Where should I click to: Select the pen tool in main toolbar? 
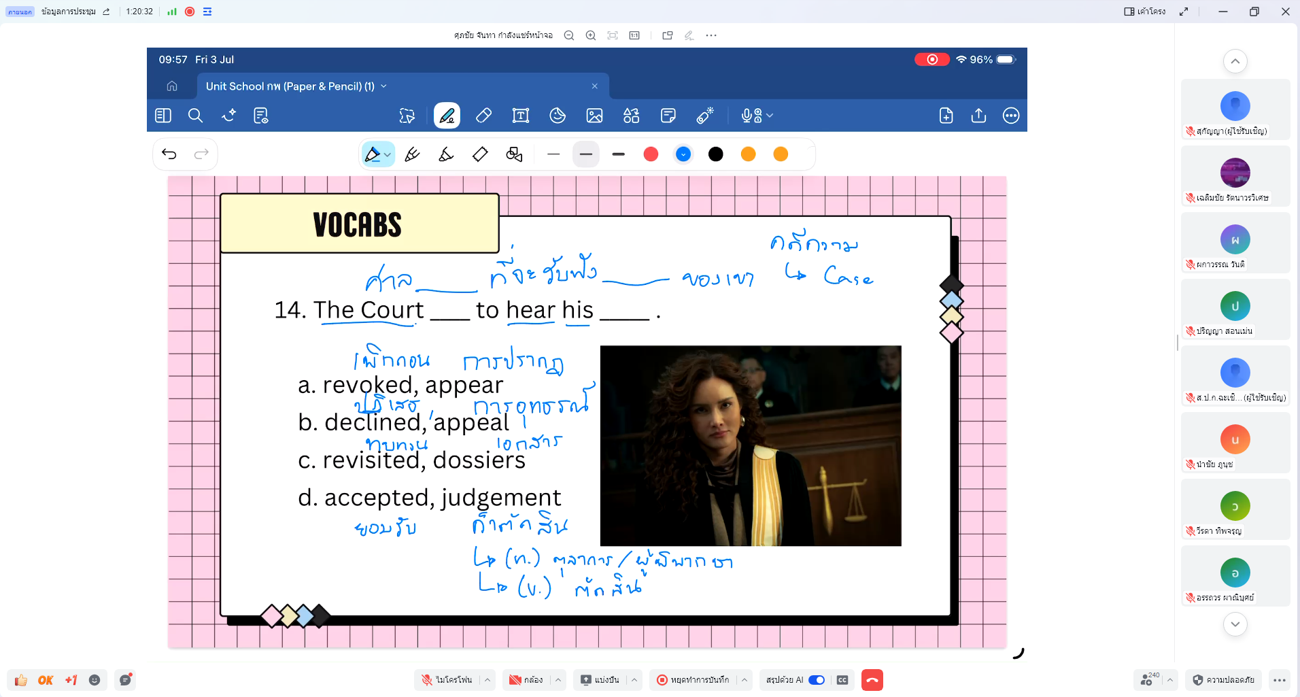pos(447,116)
